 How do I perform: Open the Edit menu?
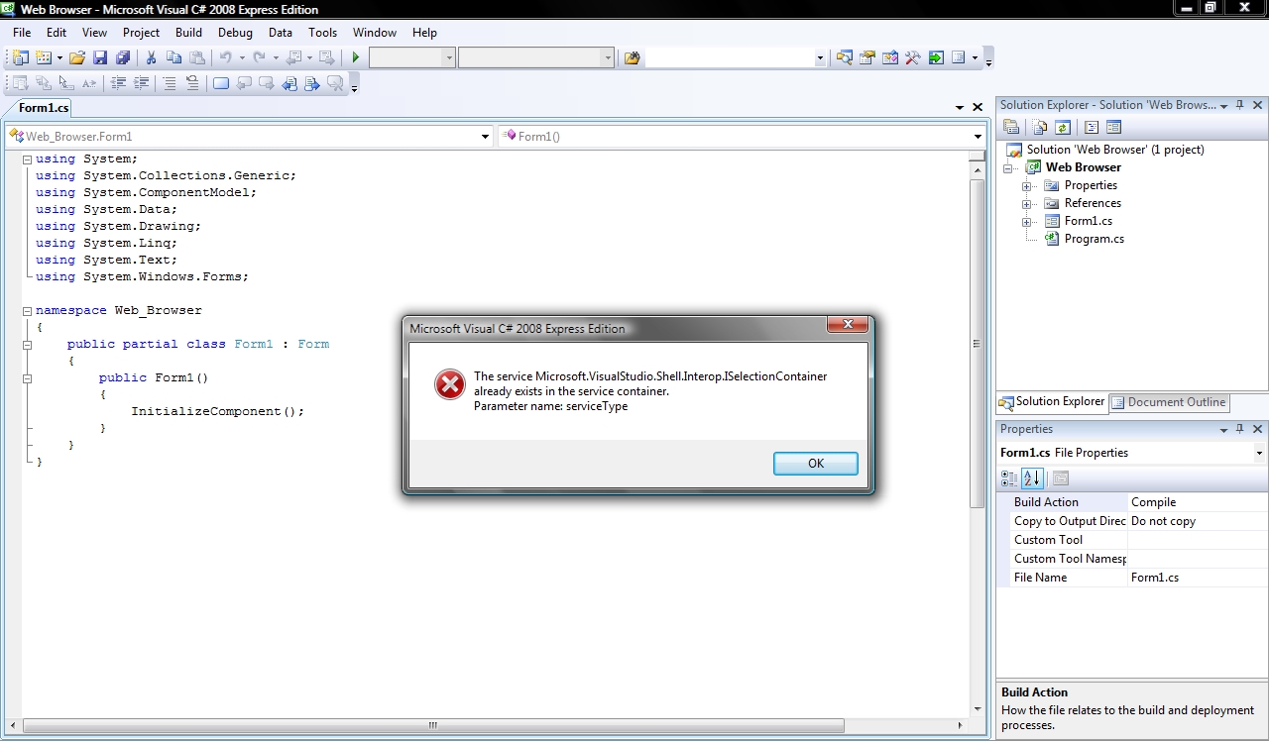pos(57,33)
